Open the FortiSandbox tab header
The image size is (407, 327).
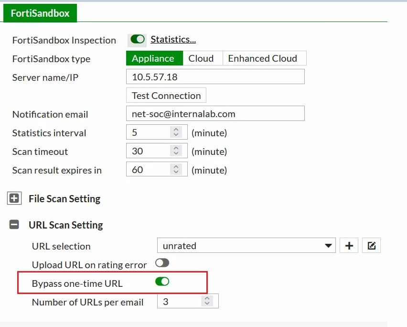(40, 13)
